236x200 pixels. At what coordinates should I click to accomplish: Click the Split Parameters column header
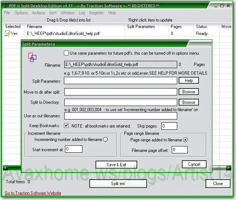[x=147, y=27]
